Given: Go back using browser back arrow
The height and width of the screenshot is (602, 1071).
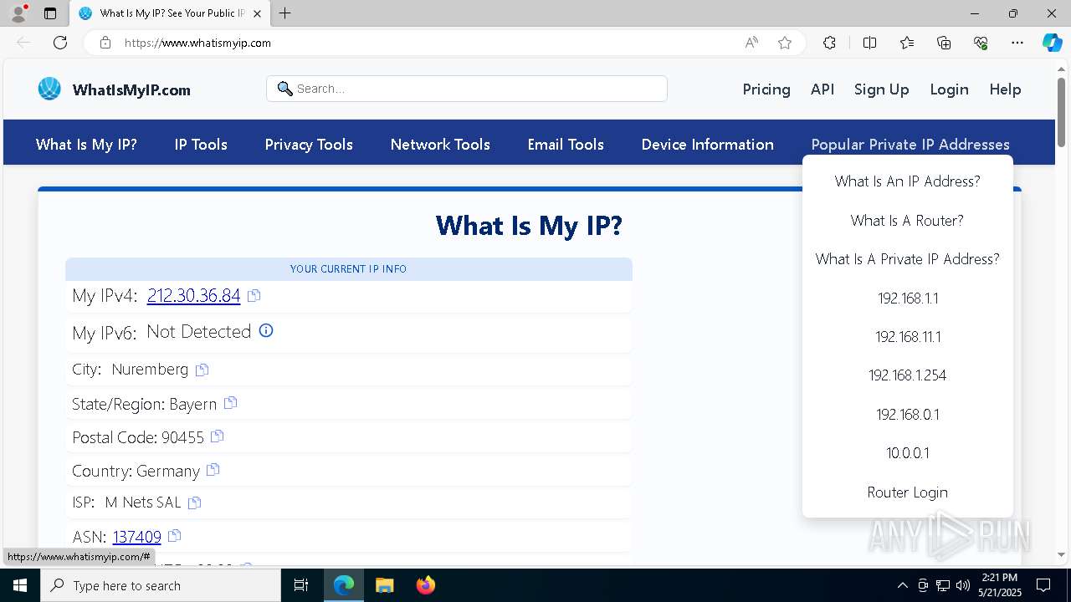Looking at the screenshot, I should point(23,43).
